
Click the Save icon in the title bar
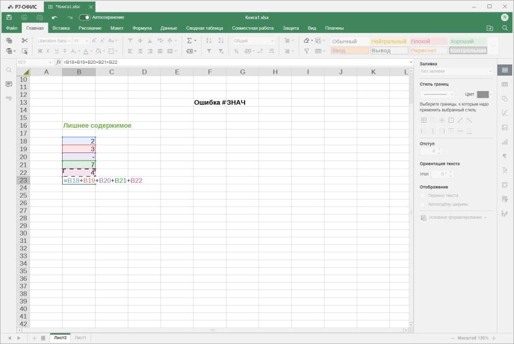click(9, 17)
